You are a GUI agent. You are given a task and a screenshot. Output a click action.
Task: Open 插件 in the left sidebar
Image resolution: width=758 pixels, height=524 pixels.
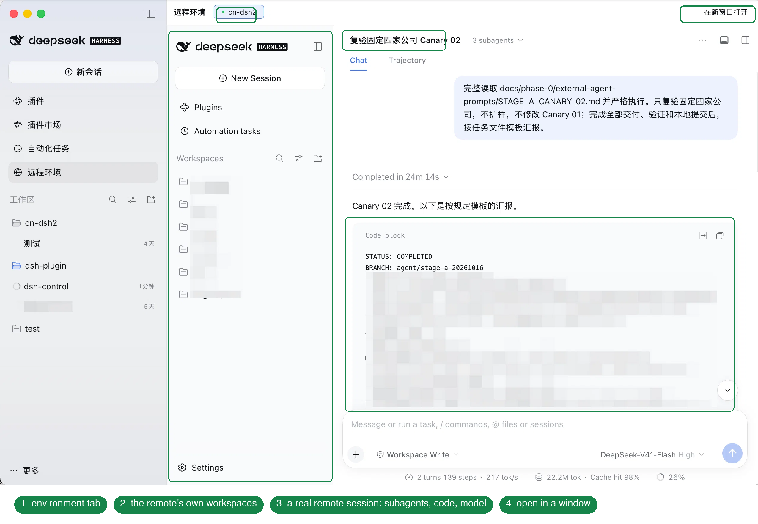(x=83, y=101)
